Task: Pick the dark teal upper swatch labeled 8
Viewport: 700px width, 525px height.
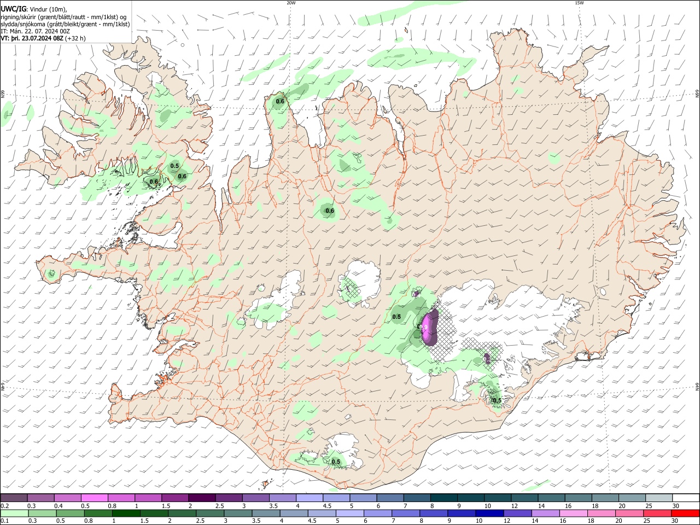Action: coord(444,498)
